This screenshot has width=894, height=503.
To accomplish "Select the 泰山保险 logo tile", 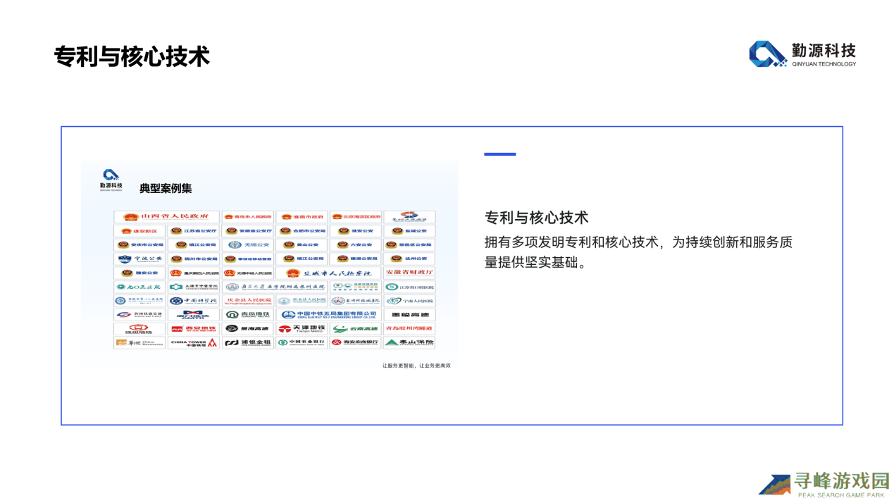I will coord(409,342).
